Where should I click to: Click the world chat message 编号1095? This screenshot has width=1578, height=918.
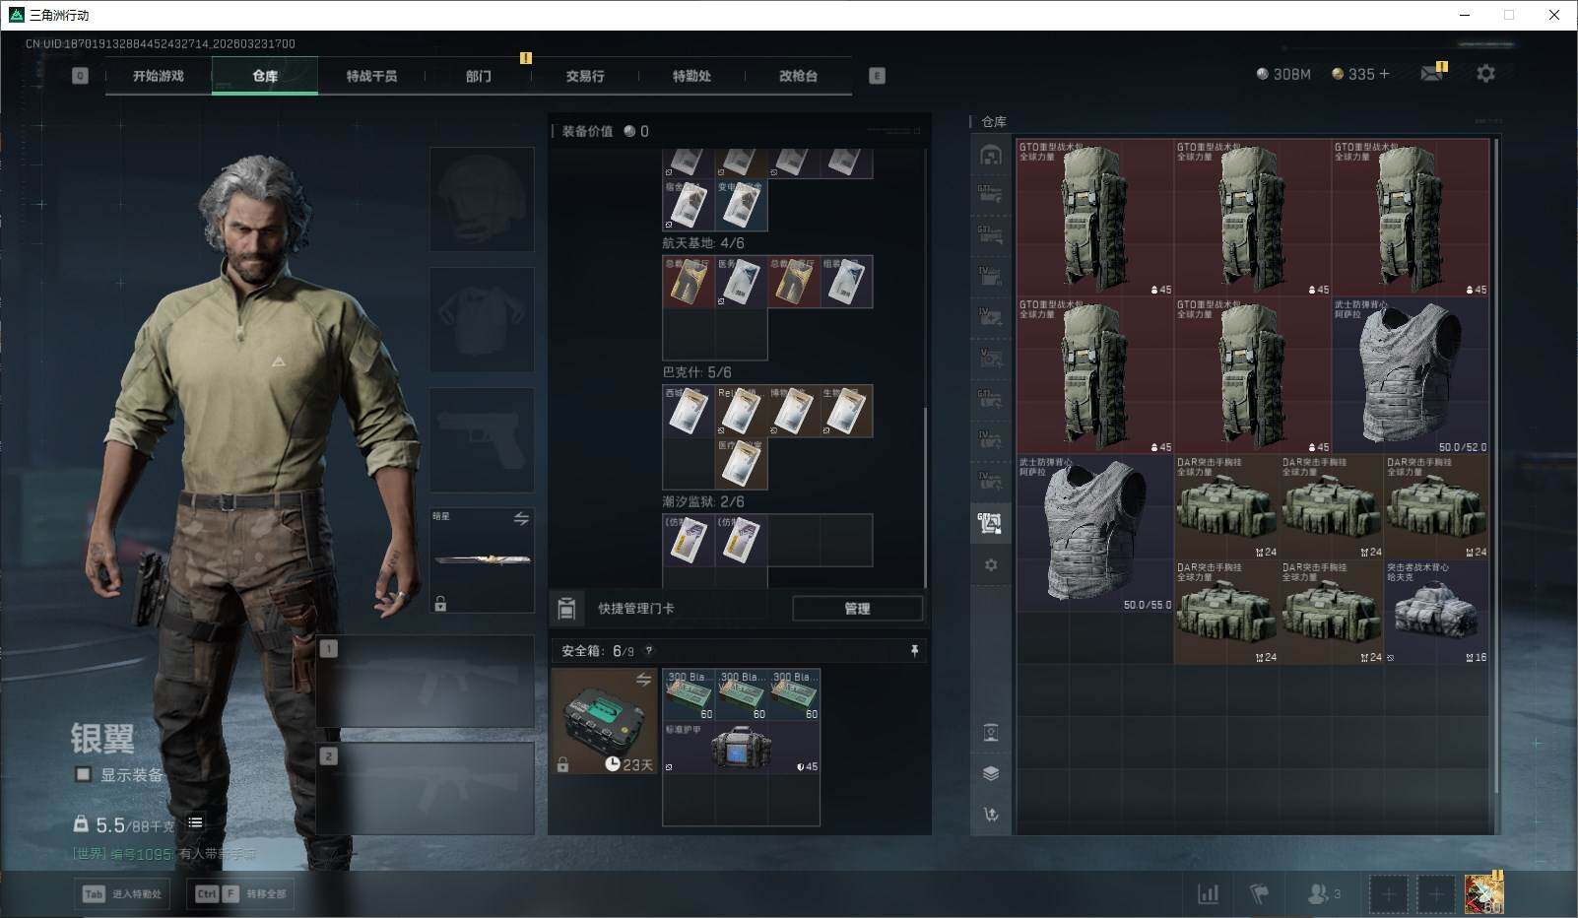164,854
